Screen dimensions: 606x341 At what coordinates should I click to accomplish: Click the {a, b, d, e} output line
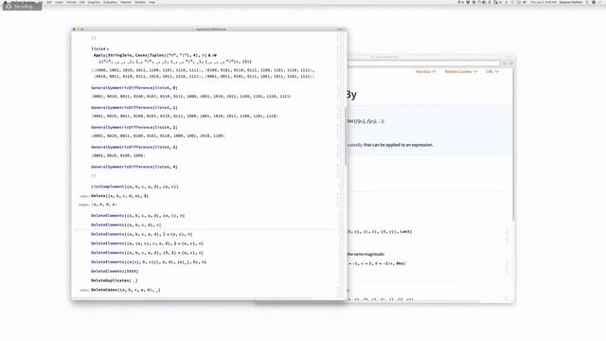pos(103,205)
